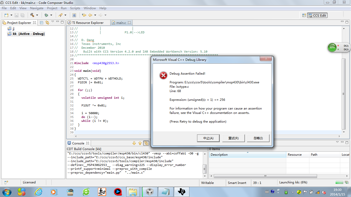Open the File menu
The width and height of the screenshot is (351, 197).
tap(4, 8)
